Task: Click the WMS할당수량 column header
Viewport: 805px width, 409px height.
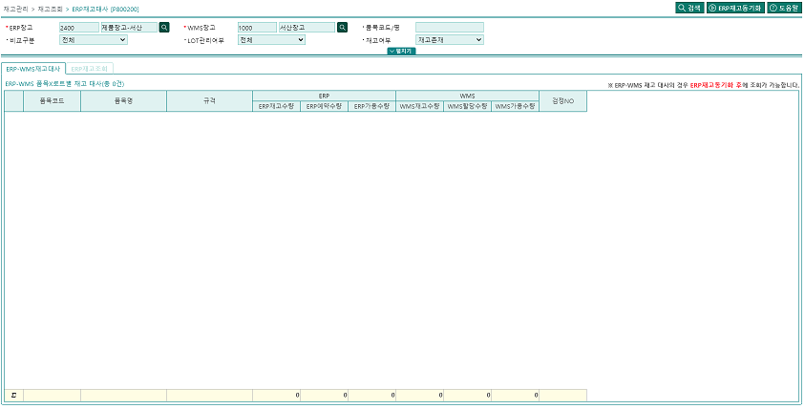Action: pyautogui.click(x=467, y=106)
